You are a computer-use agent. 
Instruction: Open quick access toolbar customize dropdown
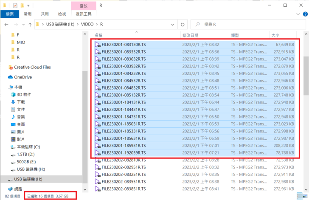28,6
